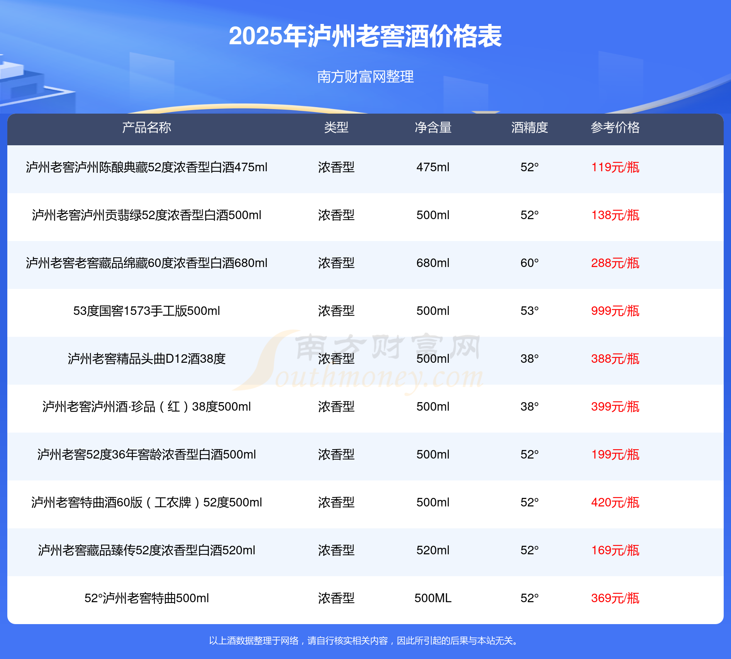The width and height of the screenshot is (731, 659).
Task: Click product name "泸州老窖52度36年窖龄浓香型白酒500ml"
Action: 147,454
